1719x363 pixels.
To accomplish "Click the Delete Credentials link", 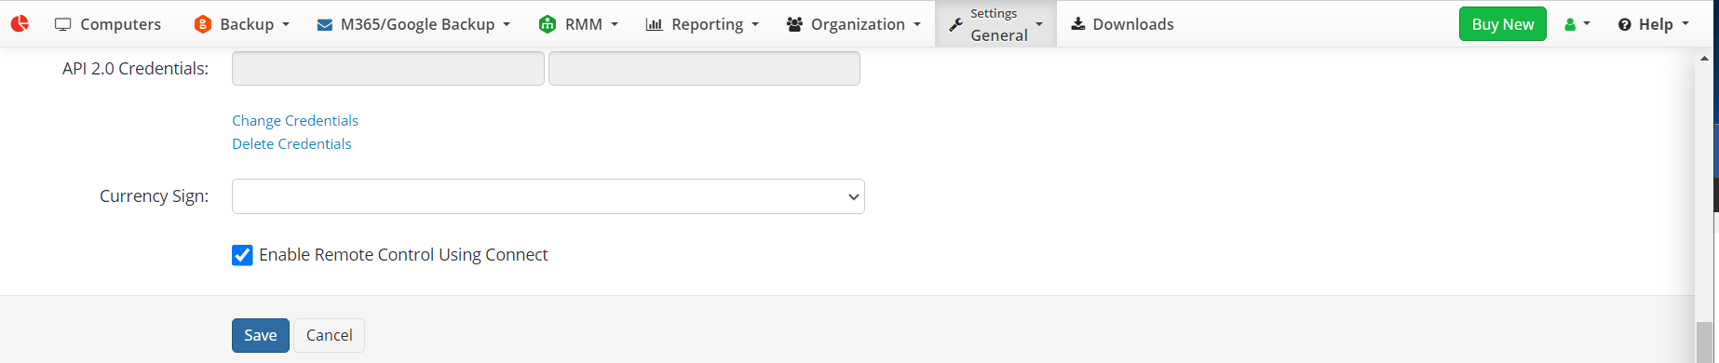I will (291, 144).
